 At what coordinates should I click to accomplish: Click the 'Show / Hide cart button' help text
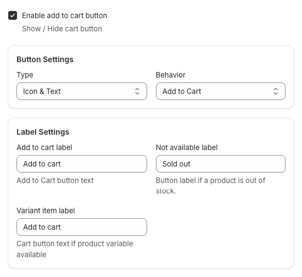[62, 29]
